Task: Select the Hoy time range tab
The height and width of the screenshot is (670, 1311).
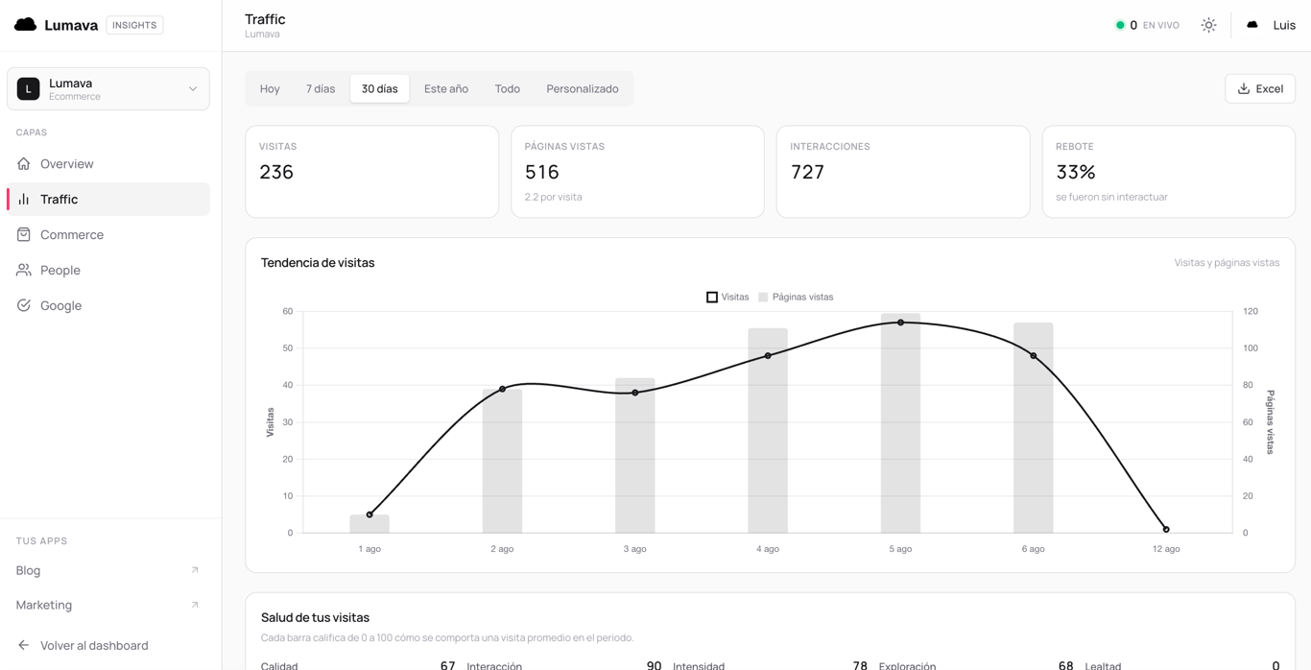Action: pos(270,89)
